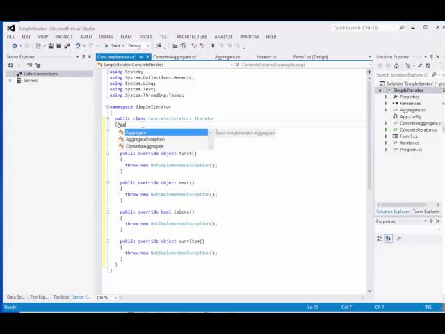
Task: Click the Bookmark toolbar icon
Action: [x=213, y=45]
